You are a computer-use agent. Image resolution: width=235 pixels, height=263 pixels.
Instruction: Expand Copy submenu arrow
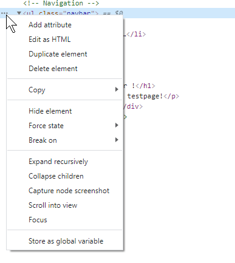(117, 89)
